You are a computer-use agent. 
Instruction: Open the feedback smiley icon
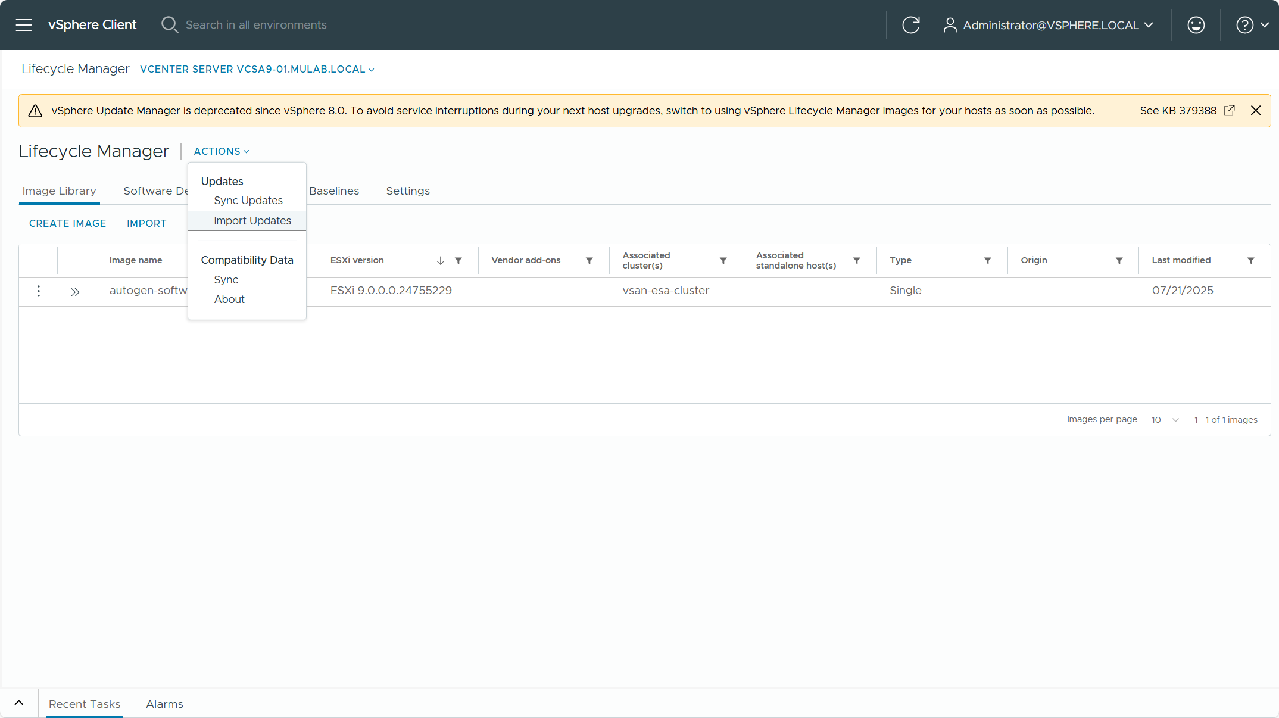(x=1196, y=25)
